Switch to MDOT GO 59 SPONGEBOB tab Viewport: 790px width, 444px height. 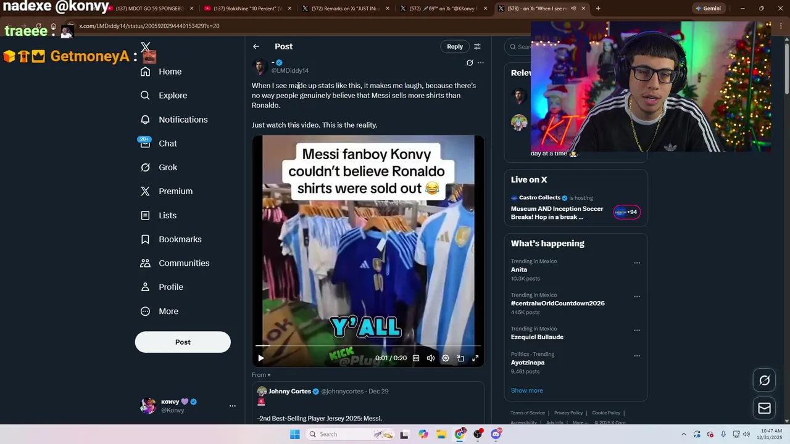(151, 9)
